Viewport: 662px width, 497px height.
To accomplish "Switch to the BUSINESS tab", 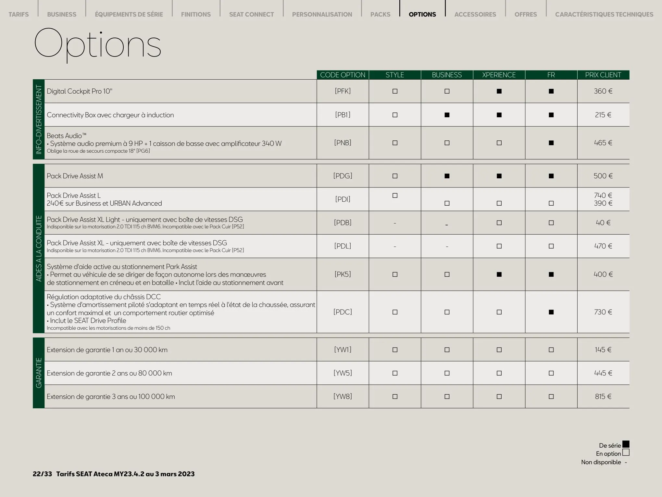I will (62, 14).
